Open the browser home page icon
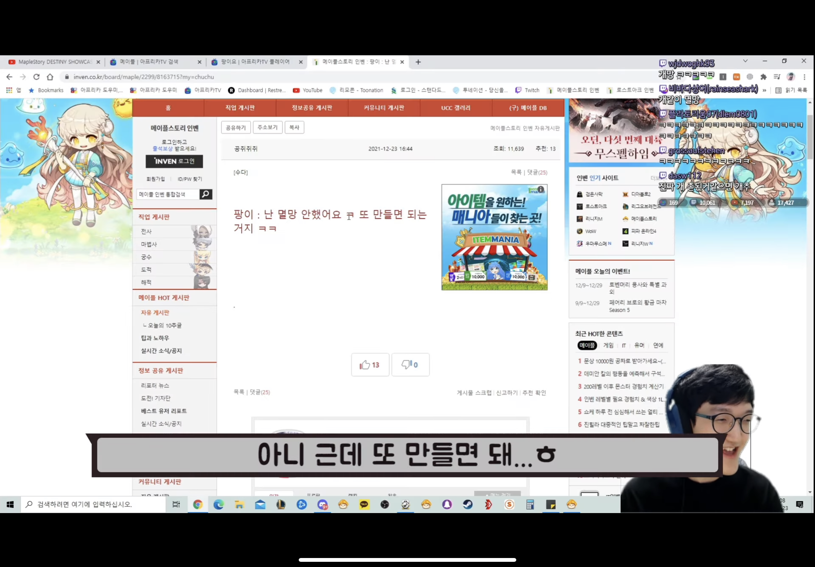This screenshot has width=815, height=567. coord(50,77)
